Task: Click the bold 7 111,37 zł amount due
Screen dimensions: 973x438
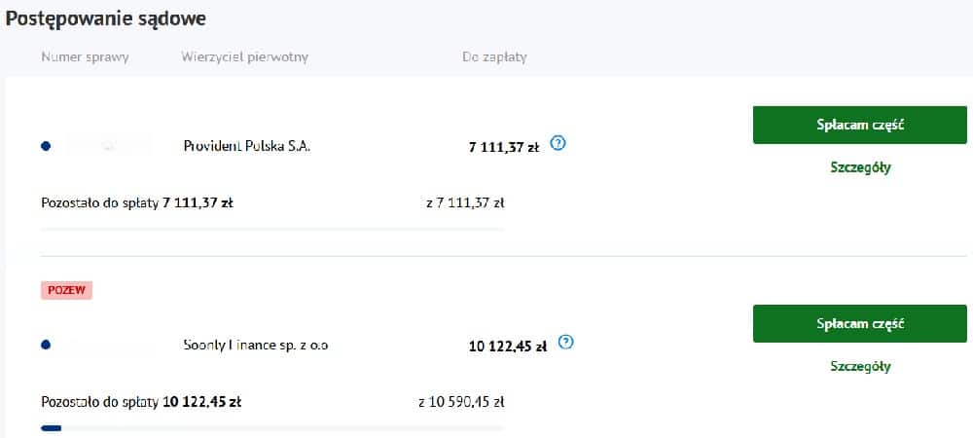Action: (503, 147)
